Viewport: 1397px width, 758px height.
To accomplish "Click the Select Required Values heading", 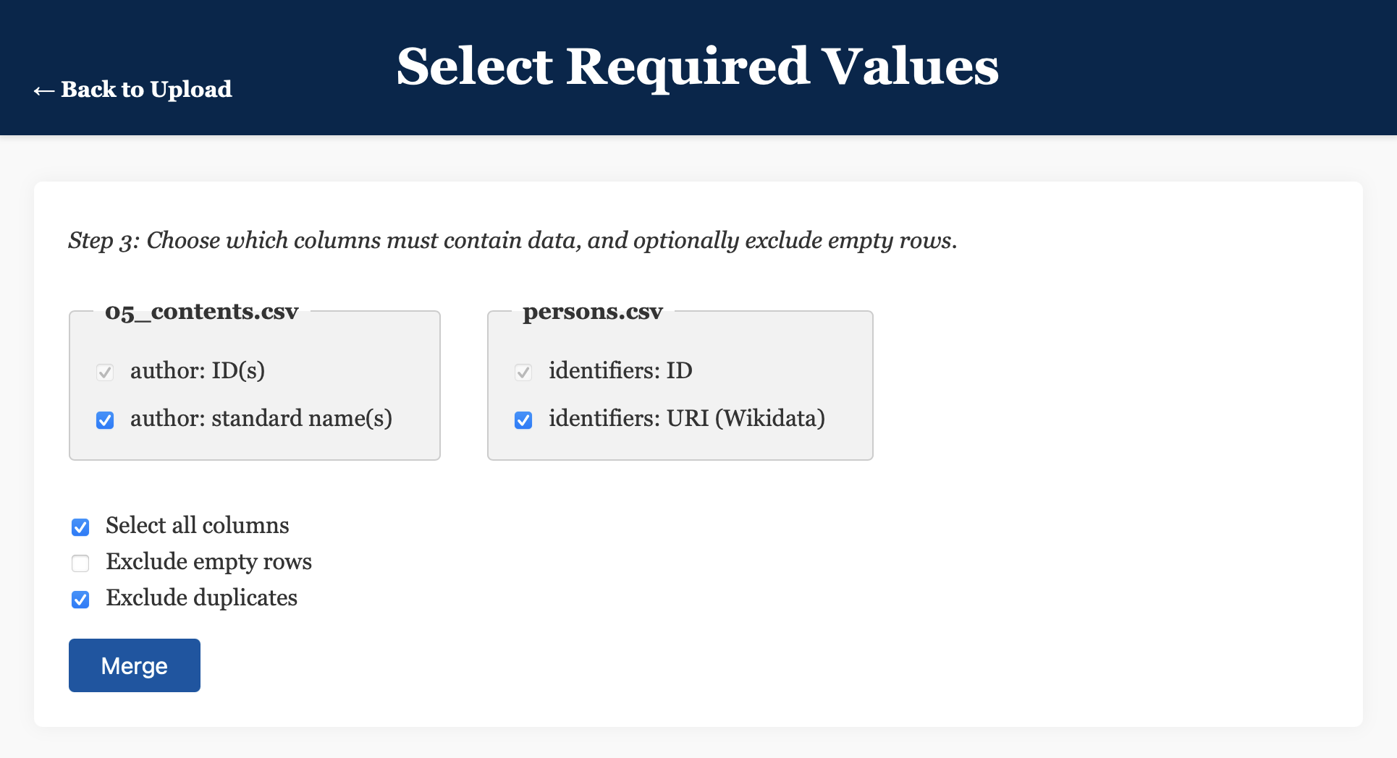I will click(x=698, y=67).
